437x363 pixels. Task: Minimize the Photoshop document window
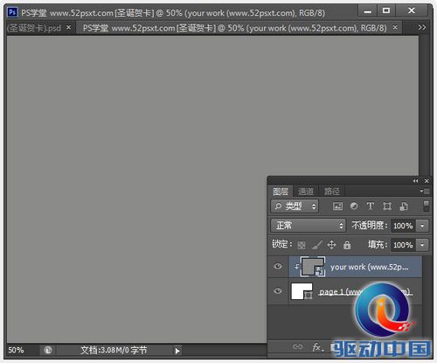[368, 11]
